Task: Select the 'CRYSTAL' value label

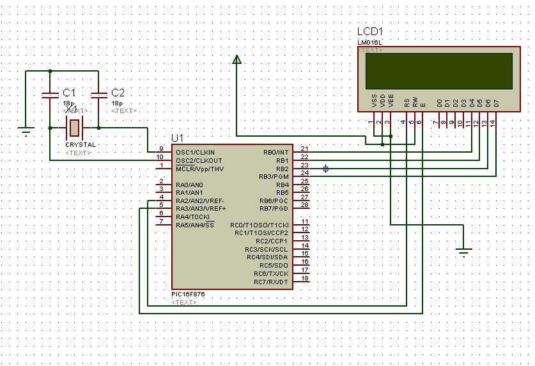Action: pyautogui.click(x=81, y=144)
